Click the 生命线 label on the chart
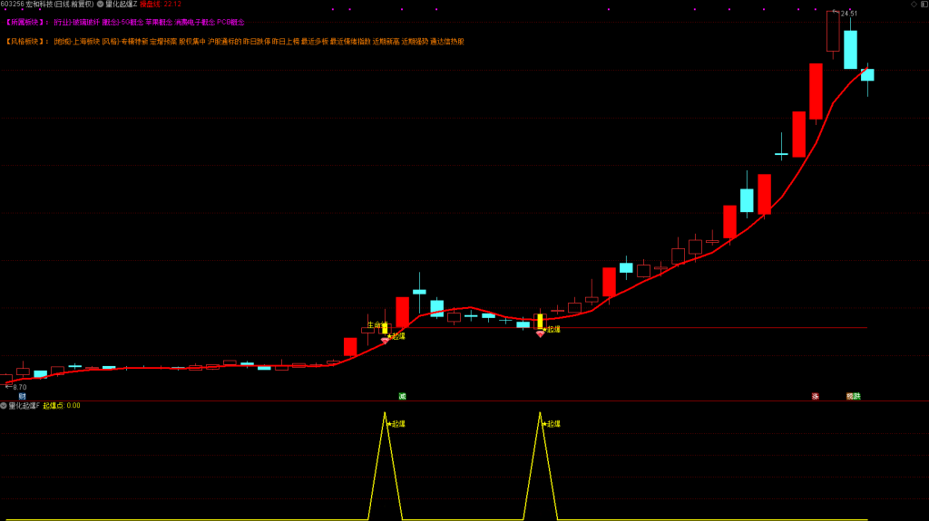This screenshot has width=929, height=521. coord(376,324)
